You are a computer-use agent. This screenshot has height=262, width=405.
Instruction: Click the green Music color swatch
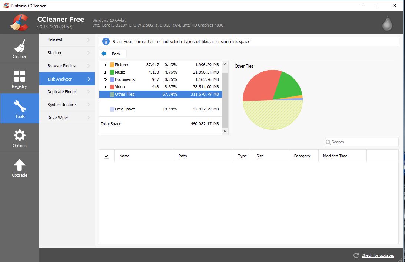coord(112,72)
